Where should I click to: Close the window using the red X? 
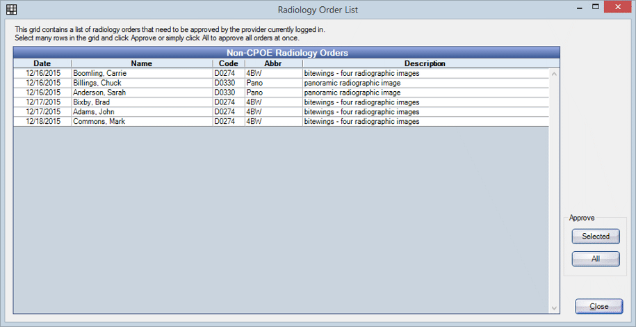[617, 8]
